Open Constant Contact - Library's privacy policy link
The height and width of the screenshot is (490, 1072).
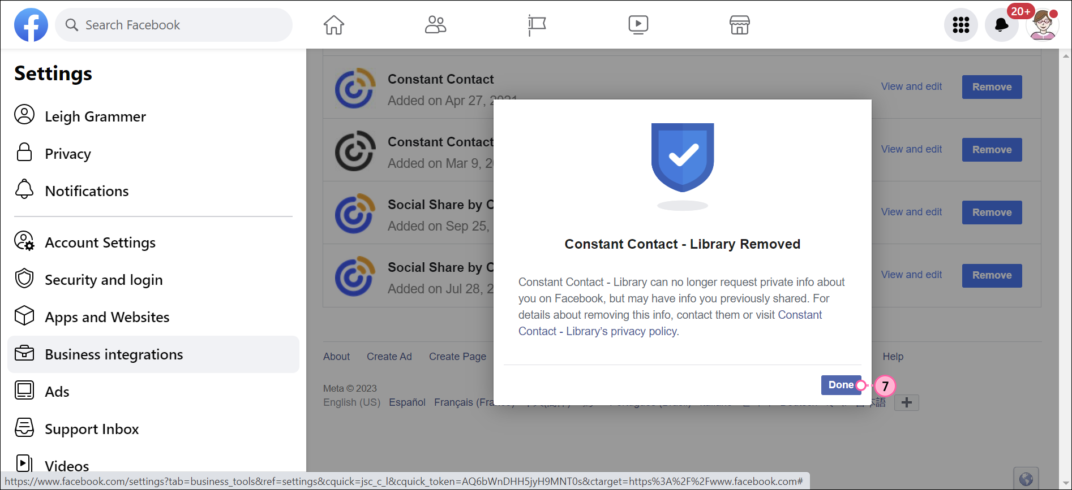[x=670, y=323]
